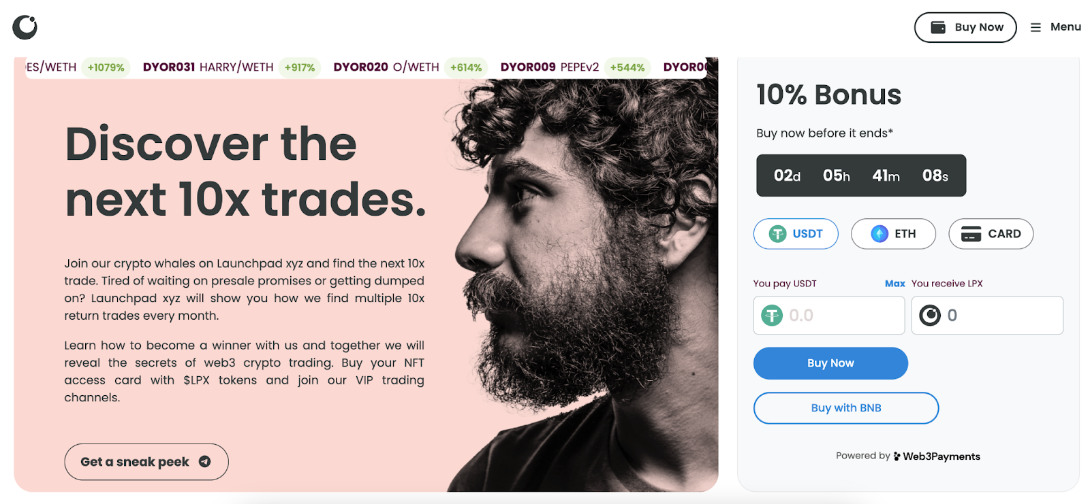The image size is (1090, 504).
Task: Click the credit card icon in CARD option
Action: click(971, 234)
